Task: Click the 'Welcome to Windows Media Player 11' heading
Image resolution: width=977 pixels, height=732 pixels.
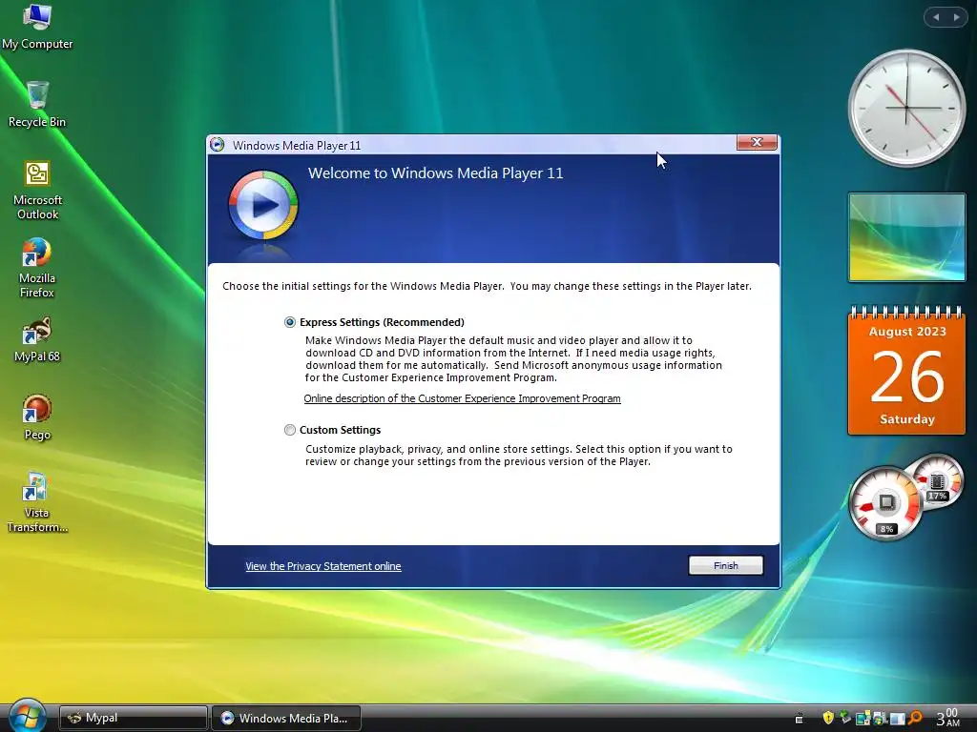Action: [x=435, y=173]
